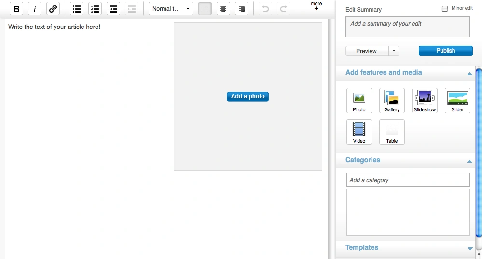The width and height of the screenshot is (482, 259).
Task: Open the Preview options dropdown arrow
Action: 394,51
